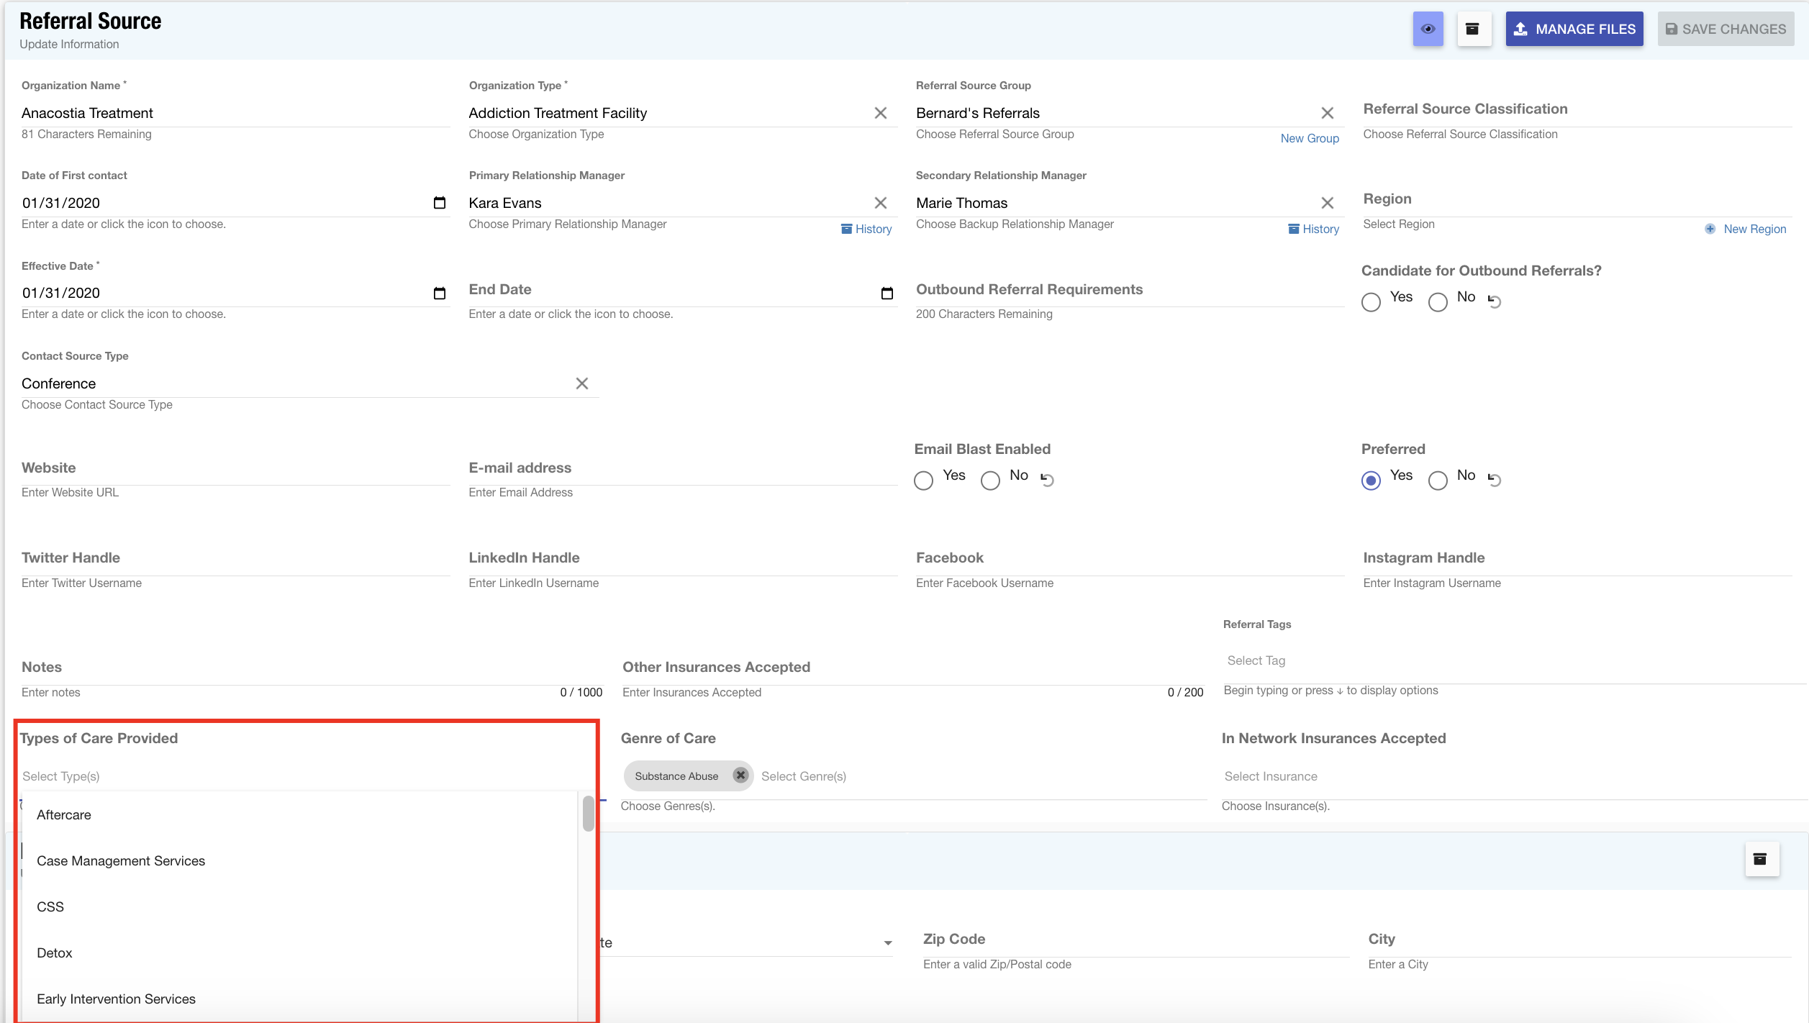Clear Conference contact source type

[x=581, y=383]
